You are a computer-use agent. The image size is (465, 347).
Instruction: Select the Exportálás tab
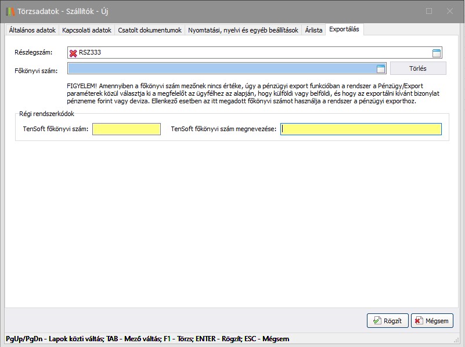pos(345,30)
